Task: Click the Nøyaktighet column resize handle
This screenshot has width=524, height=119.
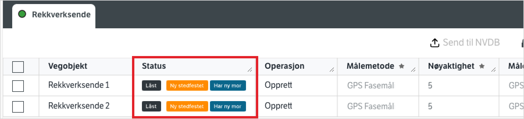Action: [x=493, y=69]
